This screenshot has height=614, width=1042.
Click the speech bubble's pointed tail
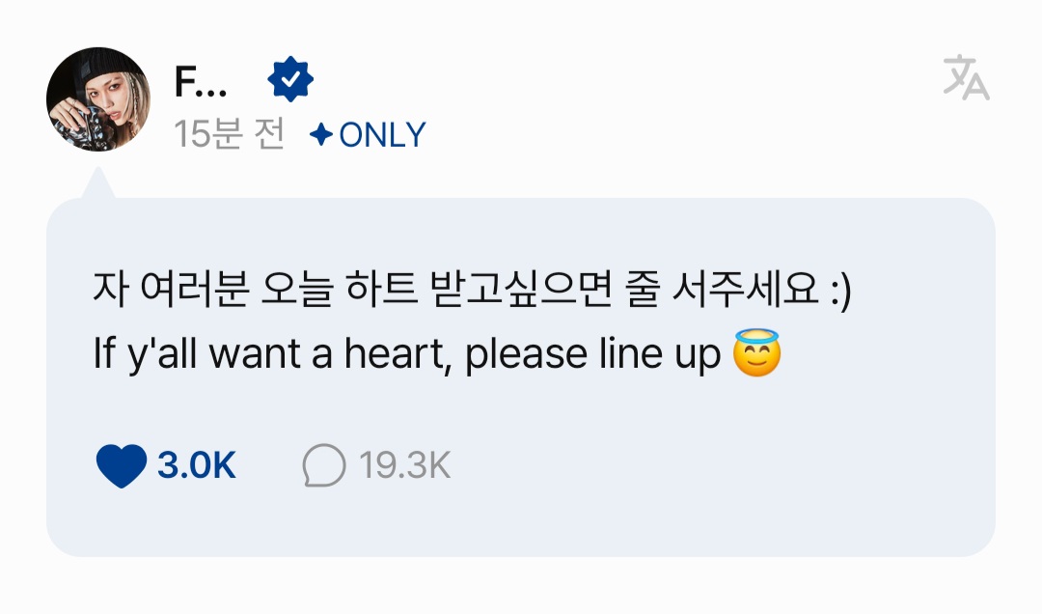tap(98, 182)
